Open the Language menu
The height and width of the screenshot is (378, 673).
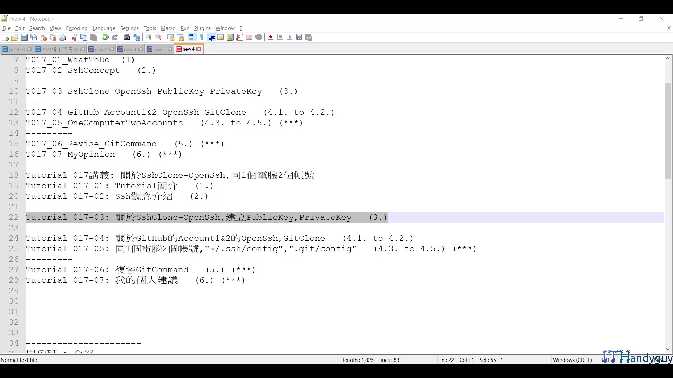coord(104,28)
